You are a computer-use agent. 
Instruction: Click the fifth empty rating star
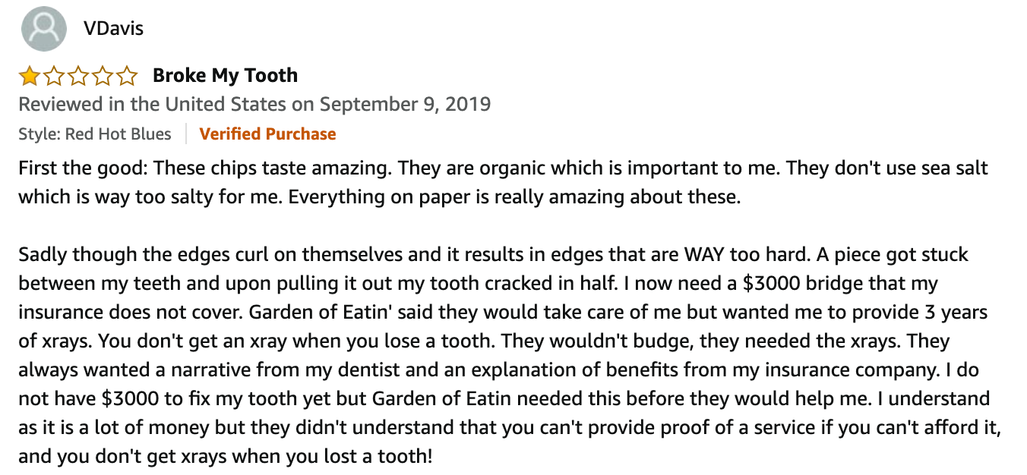tap(127, 76)
